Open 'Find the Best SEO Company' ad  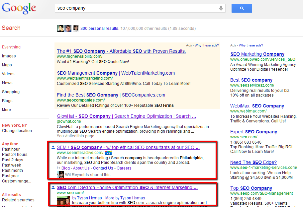(111, 95)
